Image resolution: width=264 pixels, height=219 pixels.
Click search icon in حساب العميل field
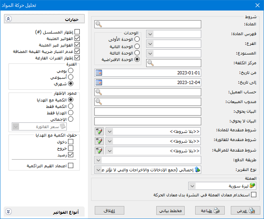99,92
